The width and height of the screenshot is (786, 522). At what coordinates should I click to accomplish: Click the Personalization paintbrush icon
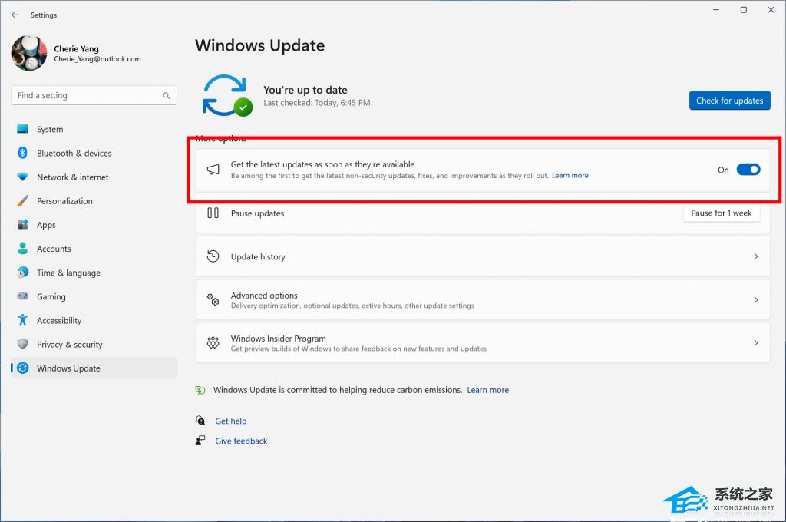(23, 201)
